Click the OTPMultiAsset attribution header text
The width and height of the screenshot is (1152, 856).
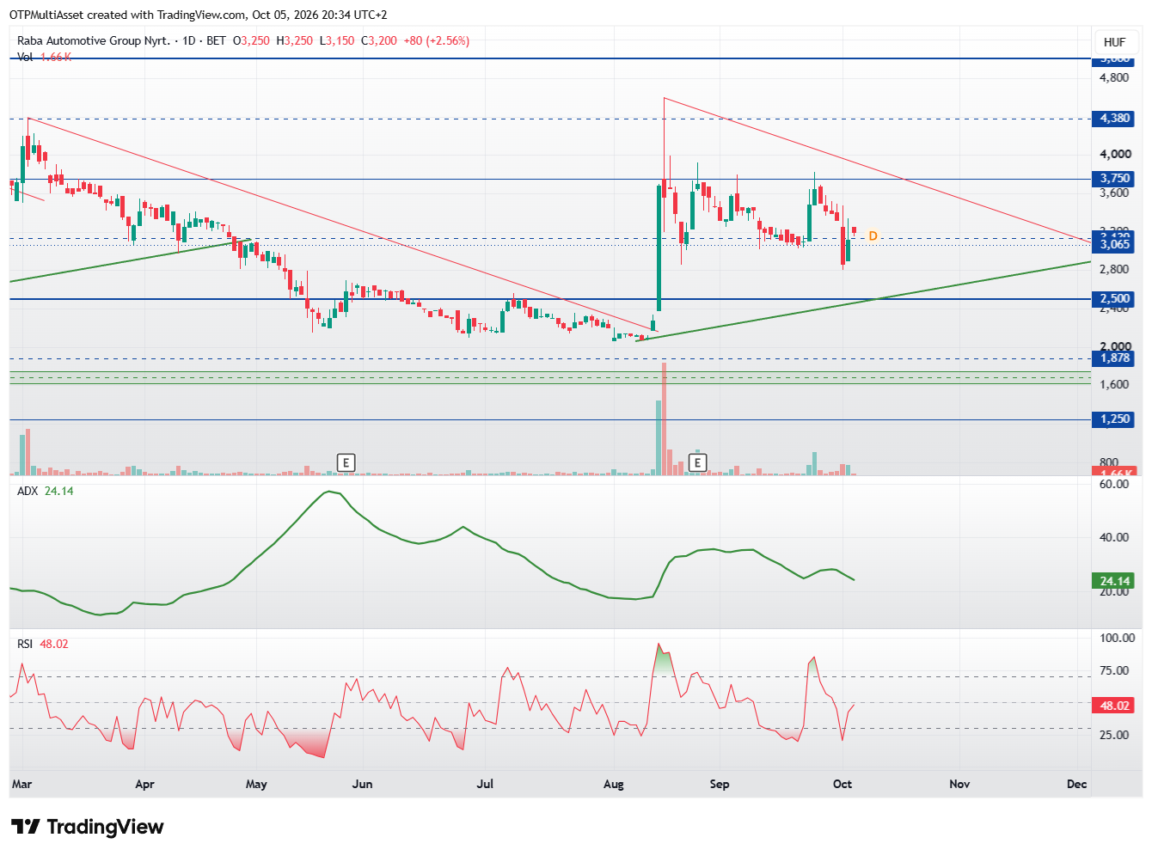199,15
